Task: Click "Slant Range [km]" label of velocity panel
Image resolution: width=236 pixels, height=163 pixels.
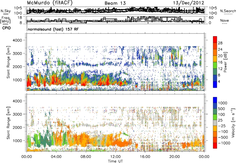Action: 8,123
